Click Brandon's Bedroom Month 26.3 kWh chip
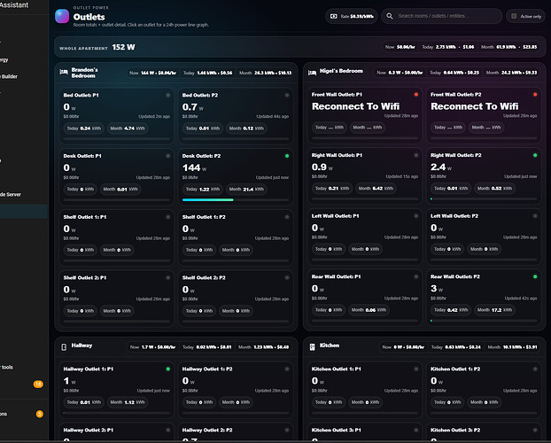 point(265,73)
